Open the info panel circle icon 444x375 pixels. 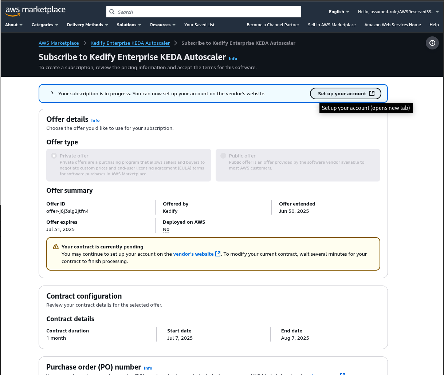(432, 43)
